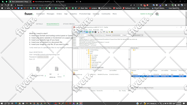Open FileZilla Help menu
Image resolution: width=187 pixels, height=105 pixels.
pos(101,30)
